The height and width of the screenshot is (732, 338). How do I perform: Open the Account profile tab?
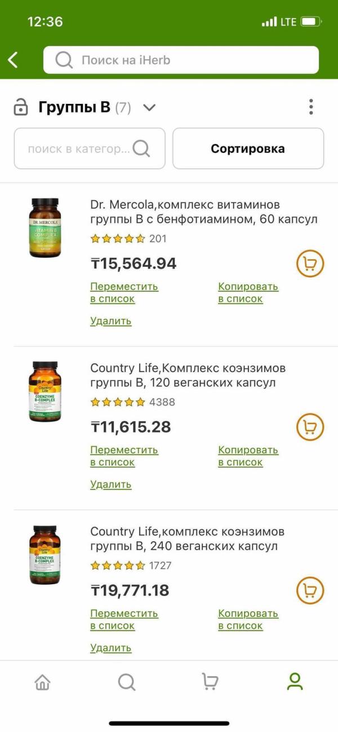coord(295,682)
